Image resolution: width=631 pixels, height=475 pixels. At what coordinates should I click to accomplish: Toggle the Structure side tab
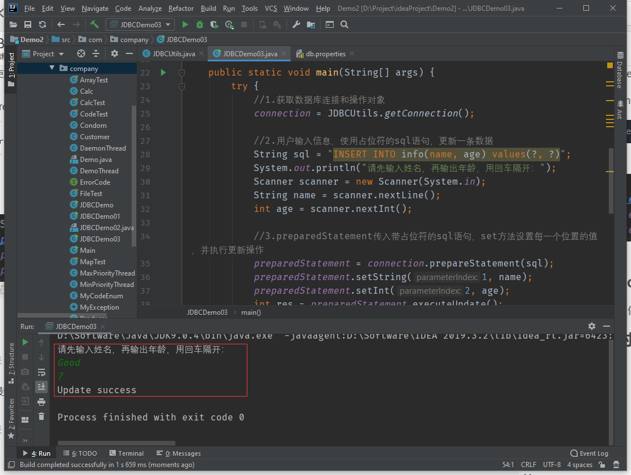[x=11, y=364]
